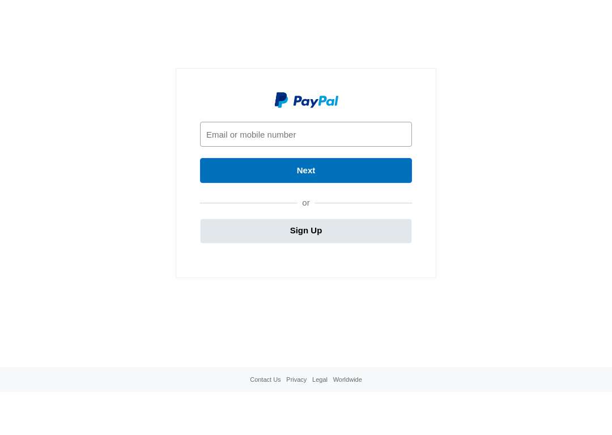Read the legal agreements via Legal link
Screen dimensions: 612x435
click(320, 379)
